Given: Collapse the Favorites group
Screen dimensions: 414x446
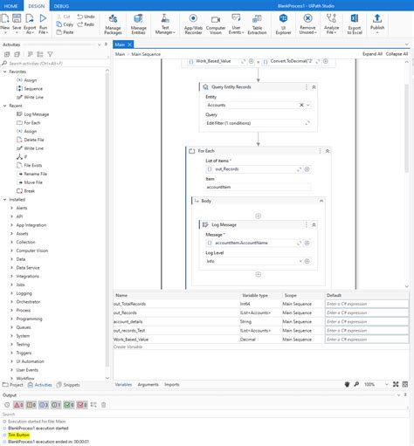Looking at the screenshot, I should [x=5, y=72].
